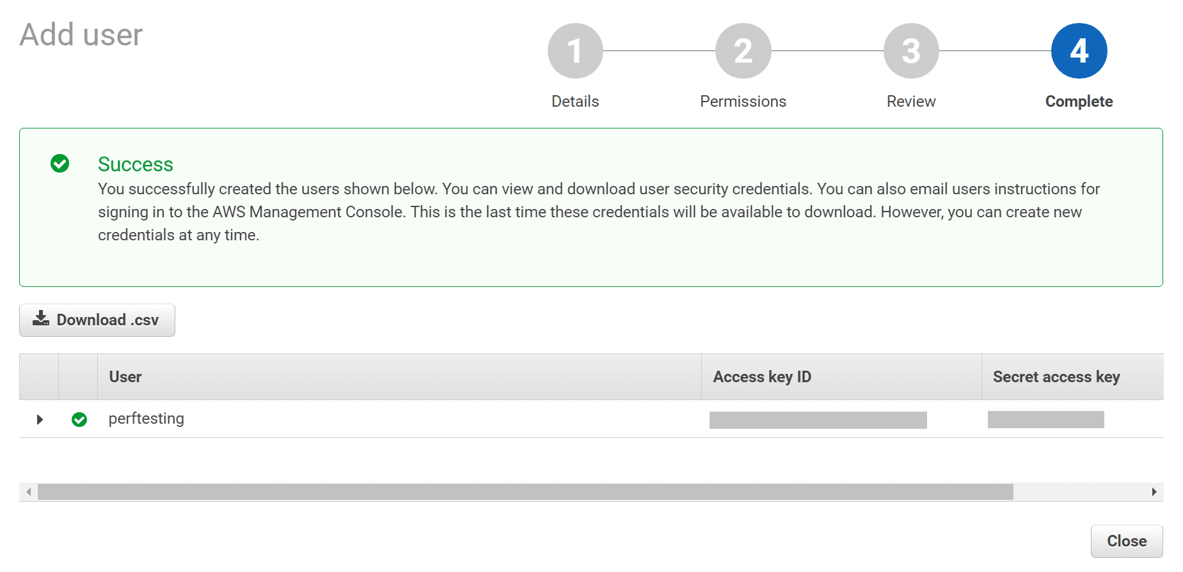Switch to the Permissions step label
Image resolution: width=1183 pixels, height=572 pixels.
(742, 101)
